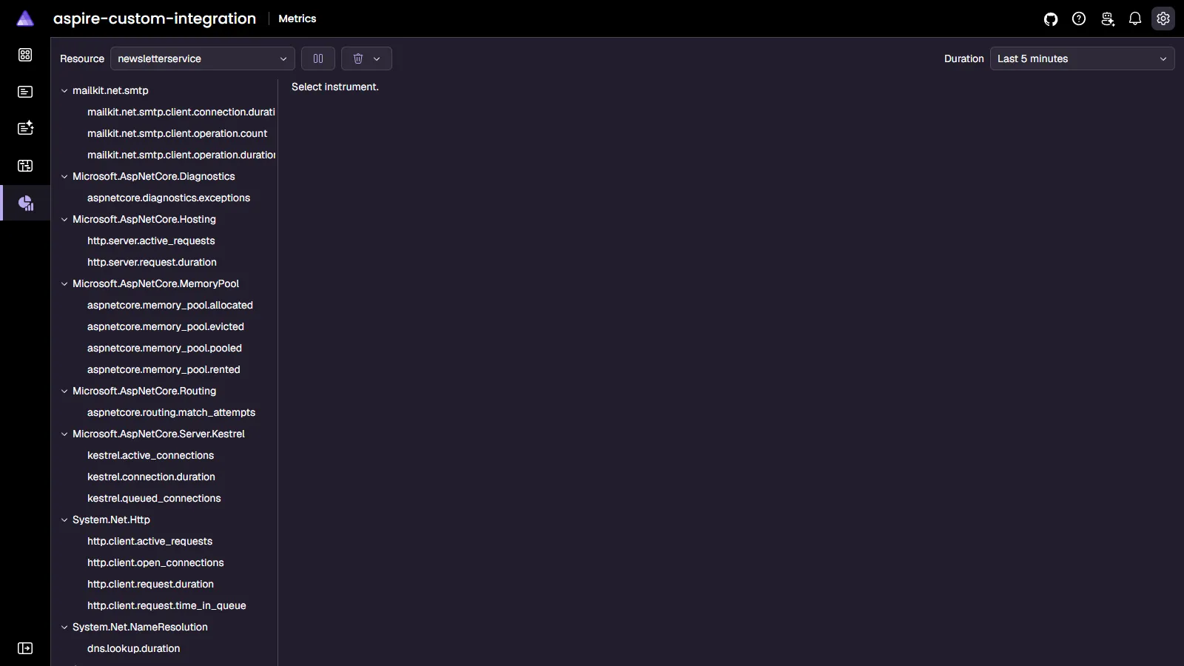Select aspnetcore.memory_pool.allocated instrument
The image size is (1184, 666).
(170, 305)
